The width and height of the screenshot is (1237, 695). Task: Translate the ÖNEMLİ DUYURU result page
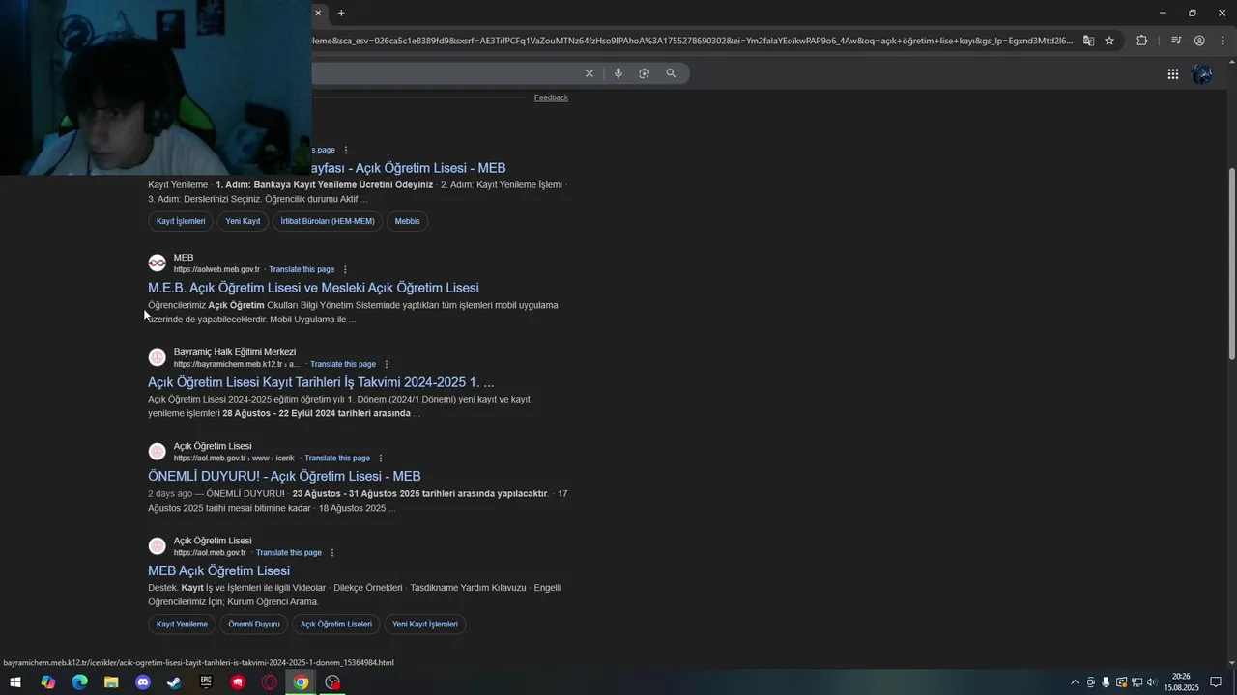337,458
